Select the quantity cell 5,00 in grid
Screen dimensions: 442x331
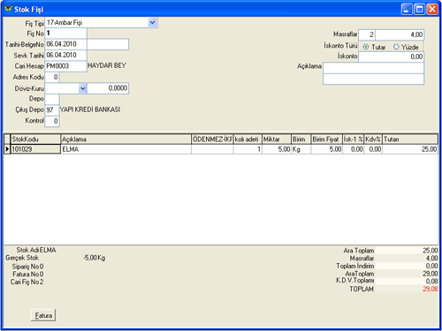(x=277, y=149)
